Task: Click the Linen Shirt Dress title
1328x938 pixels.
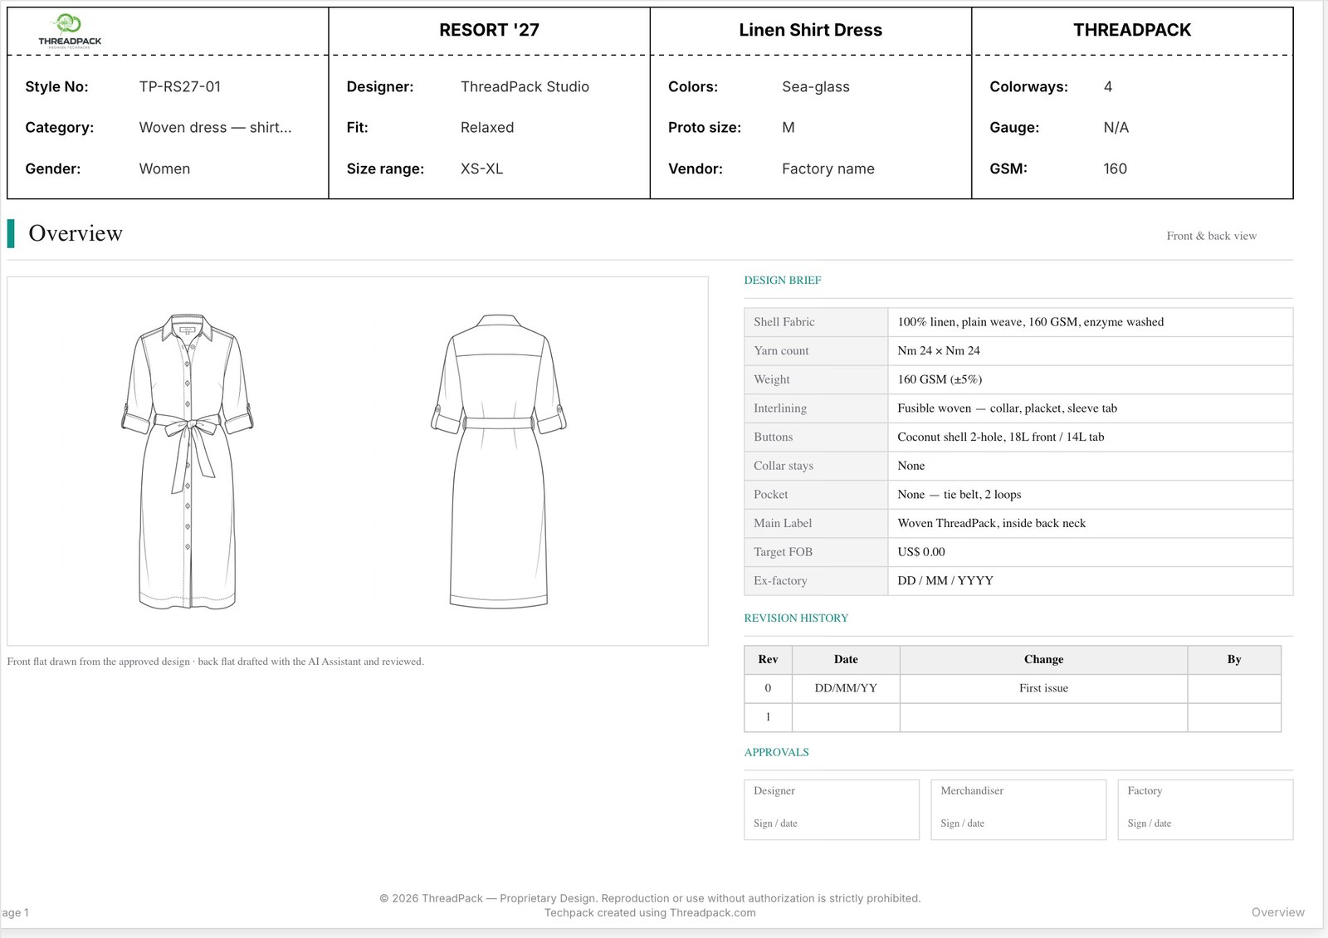Action: (x=810, y=30)
